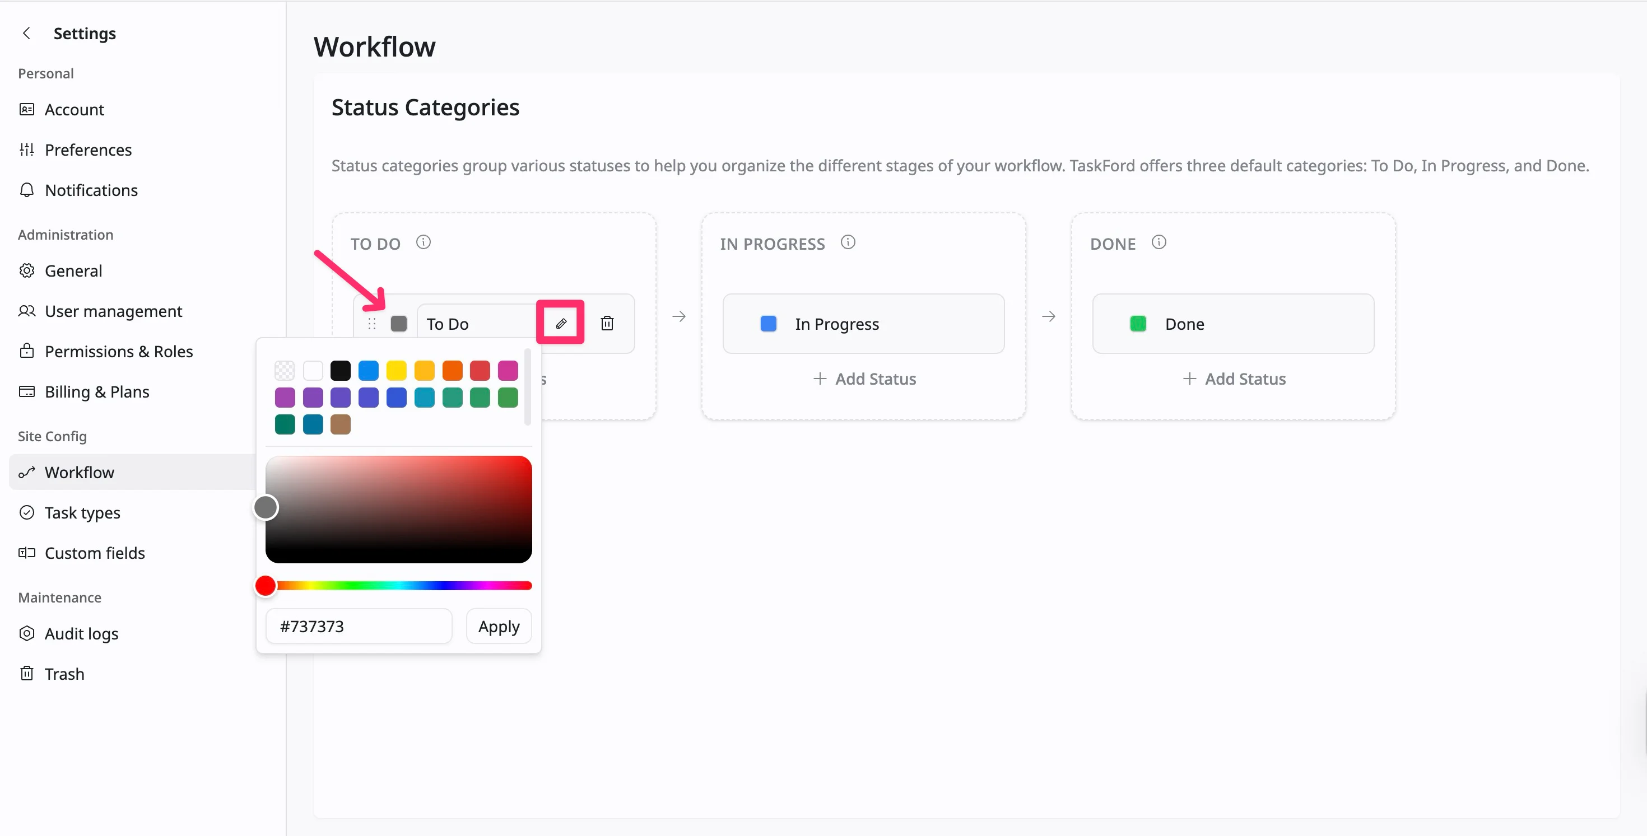This screenshot has width=1647, height=836.
Task: Pick the transparent color swatch
Action: click(285, 370)
